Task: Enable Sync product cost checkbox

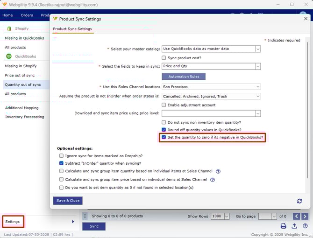Action: (164, 58)
